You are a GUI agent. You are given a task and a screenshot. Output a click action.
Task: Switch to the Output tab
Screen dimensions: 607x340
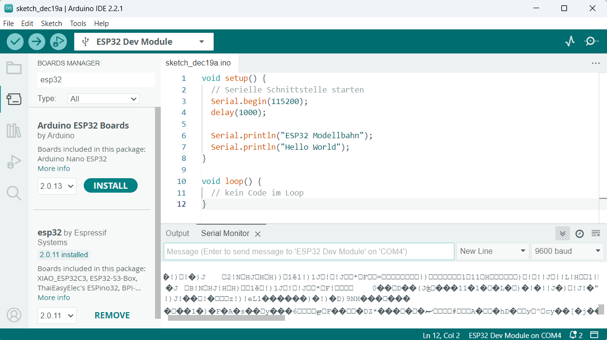click(178, 233)
